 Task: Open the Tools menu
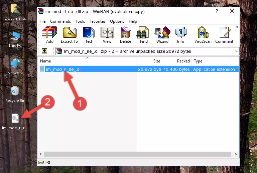pyautogui.click(x=80, y=21)
